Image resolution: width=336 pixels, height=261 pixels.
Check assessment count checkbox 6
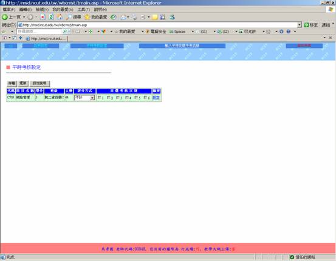pos(145,98)
